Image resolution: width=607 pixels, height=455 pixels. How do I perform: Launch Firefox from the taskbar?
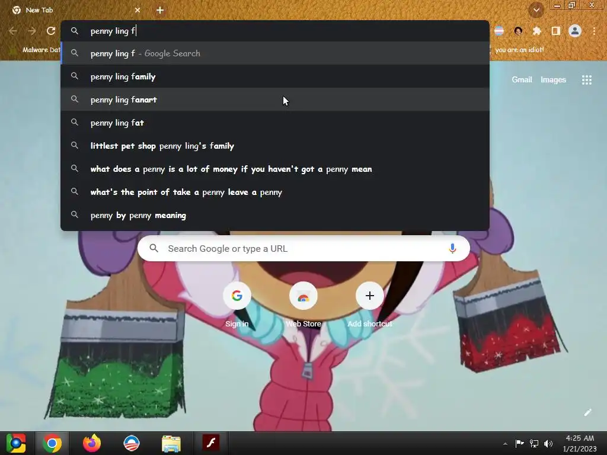92,443
